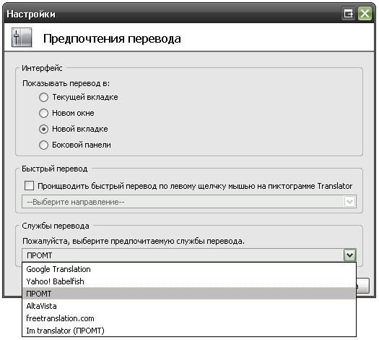Viewport: 379px width, 340px height.
Task: Select freetranslation.com from the list
Action: [x=189, y=318]
